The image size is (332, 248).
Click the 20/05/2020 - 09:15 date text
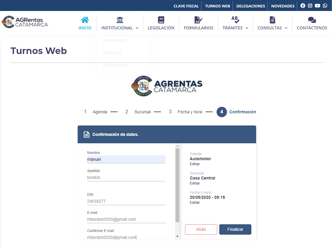207,197
